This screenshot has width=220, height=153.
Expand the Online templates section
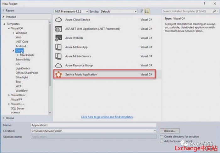(x=4, y=118)
